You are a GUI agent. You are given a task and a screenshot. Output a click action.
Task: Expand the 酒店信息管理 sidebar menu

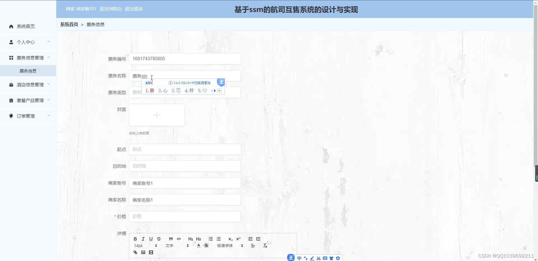pos(28,85)
